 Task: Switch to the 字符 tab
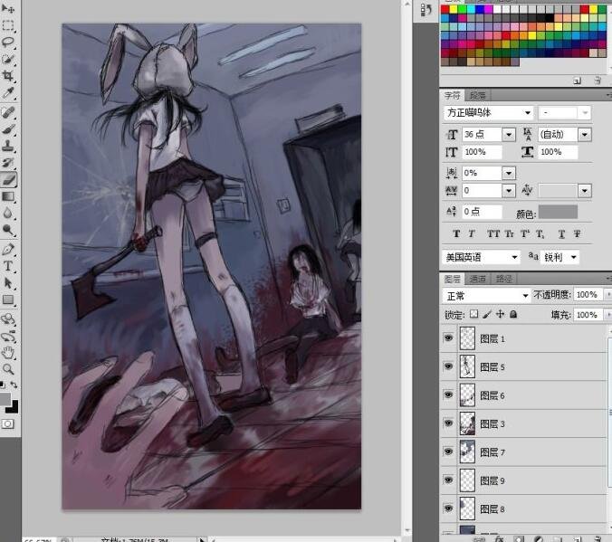pos(452,95)
